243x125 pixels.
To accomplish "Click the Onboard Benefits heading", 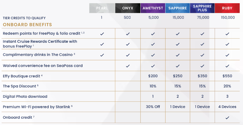I will tap(28, 25).
